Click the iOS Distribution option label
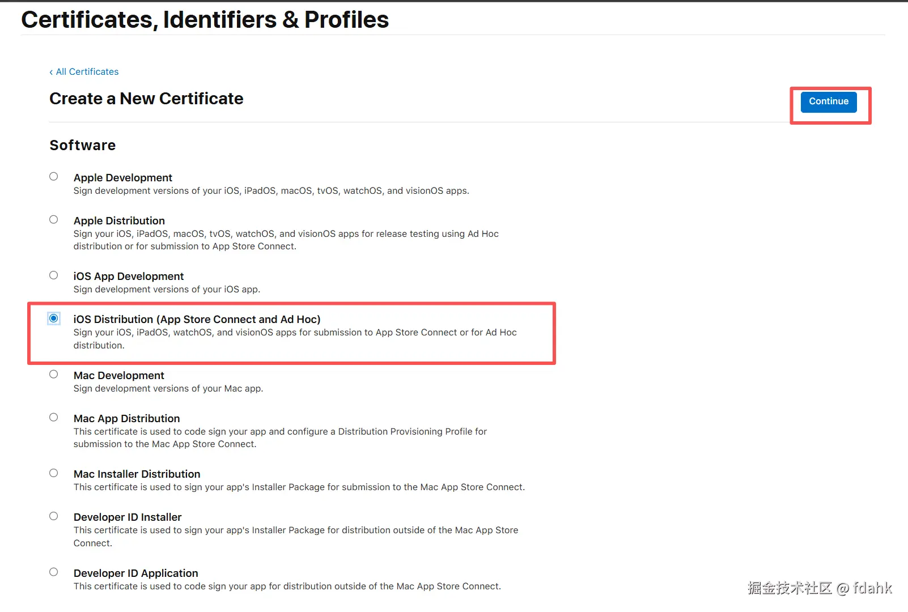The width and height of the screenshot is (908, 612). coord(197,320)
